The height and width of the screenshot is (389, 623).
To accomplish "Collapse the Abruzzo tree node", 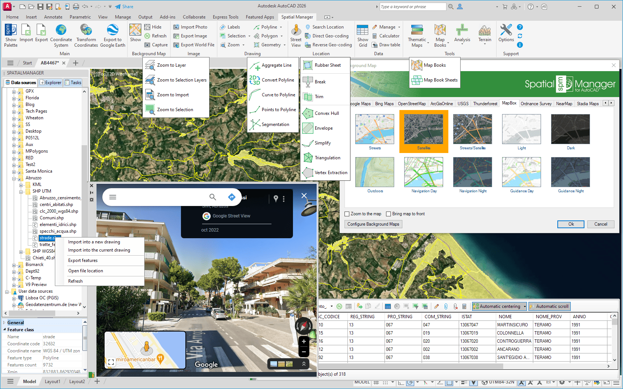I will tap(14, 178).
